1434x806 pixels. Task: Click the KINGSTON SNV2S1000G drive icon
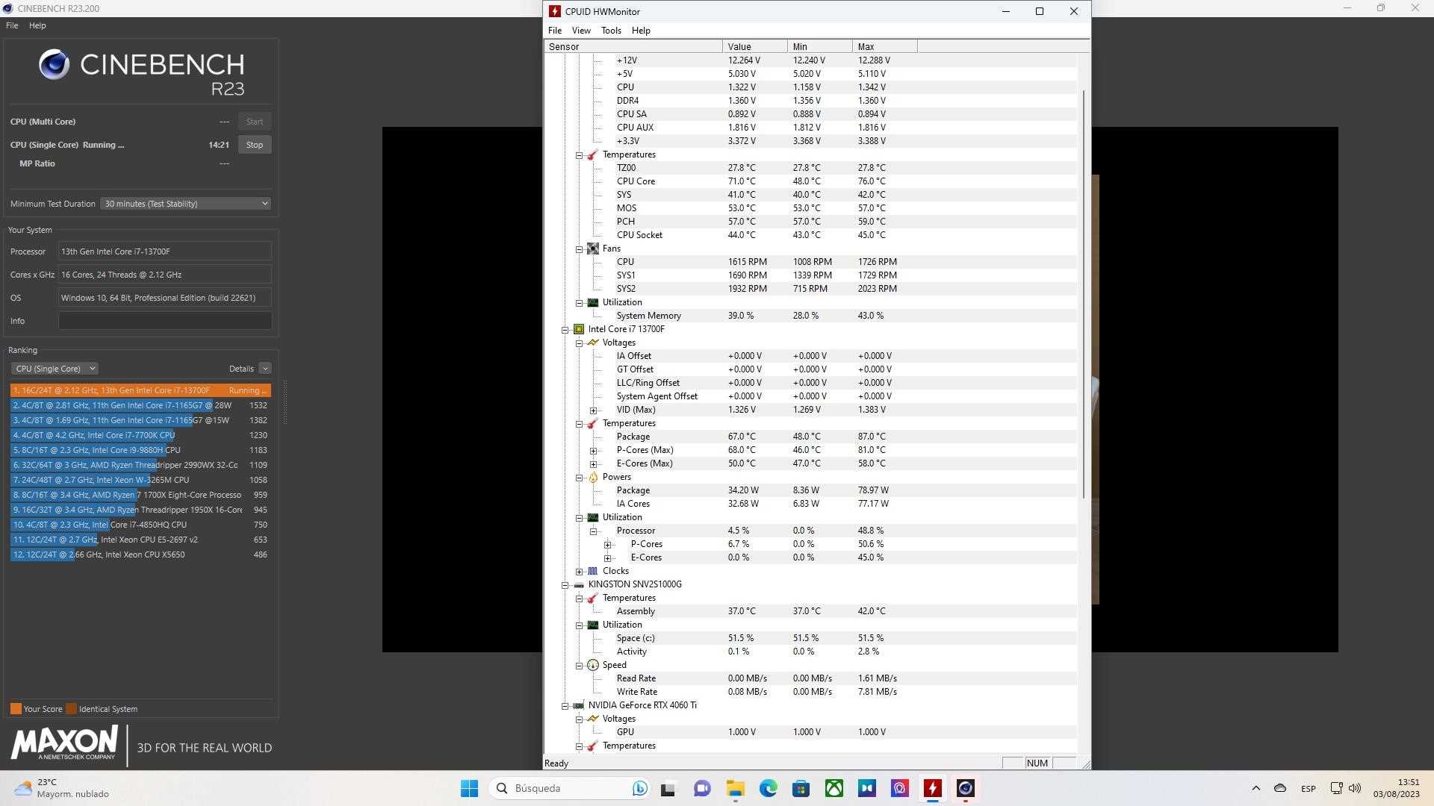579,584
